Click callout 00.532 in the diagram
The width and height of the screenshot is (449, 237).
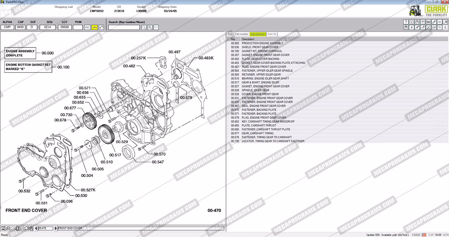pos(24,191)
